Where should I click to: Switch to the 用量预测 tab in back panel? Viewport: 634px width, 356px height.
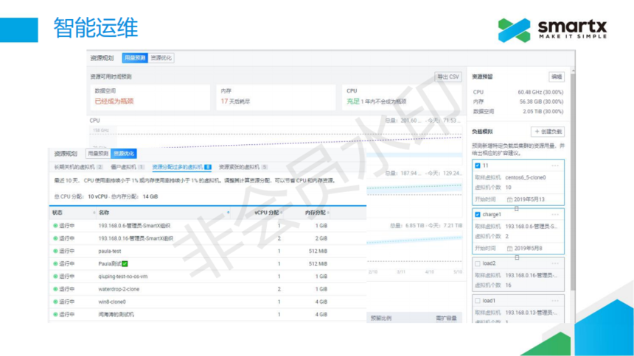135,57
